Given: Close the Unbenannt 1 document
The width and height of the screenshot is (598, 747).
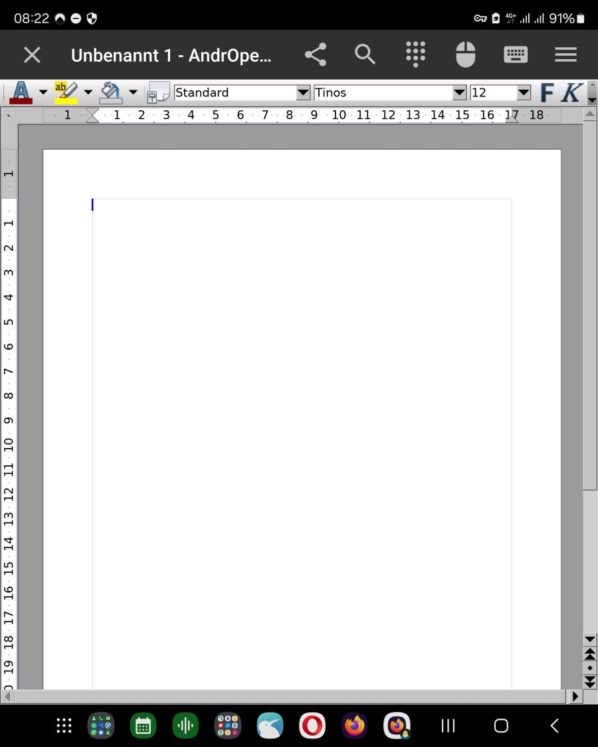Looking at the screenshot, I should pyautogui.click(x=32, y=54).
